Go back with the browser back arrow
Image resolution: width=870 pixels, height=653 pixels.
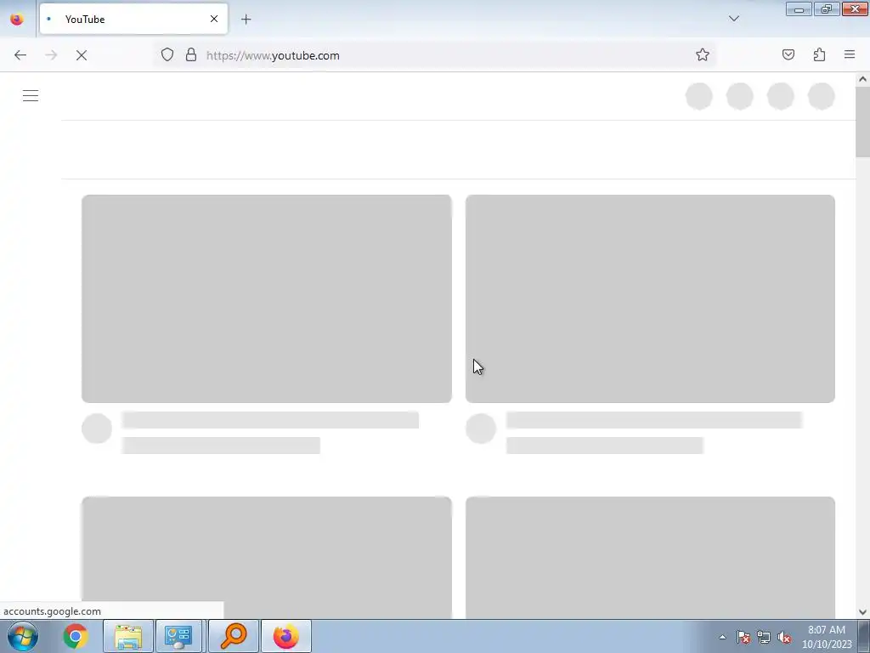20,55
